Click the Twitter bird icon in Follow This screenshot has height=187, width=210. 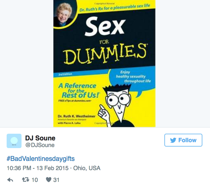pos(173,140)
